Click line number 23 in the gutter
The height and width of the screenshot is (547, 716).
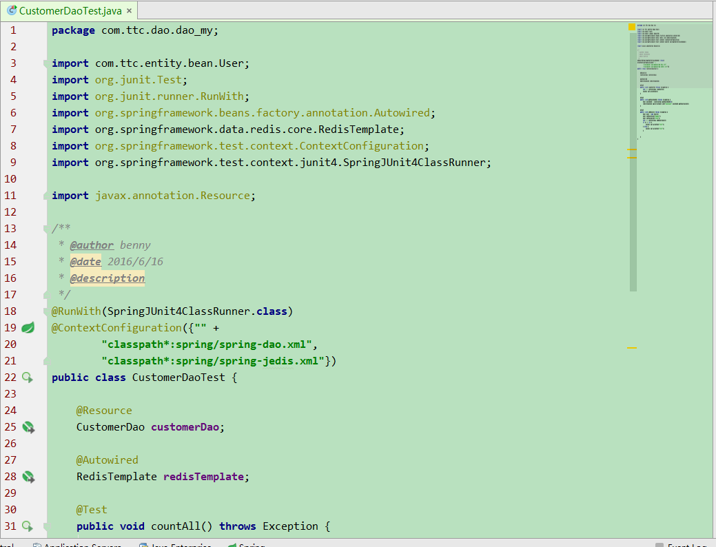pos(10,394)
